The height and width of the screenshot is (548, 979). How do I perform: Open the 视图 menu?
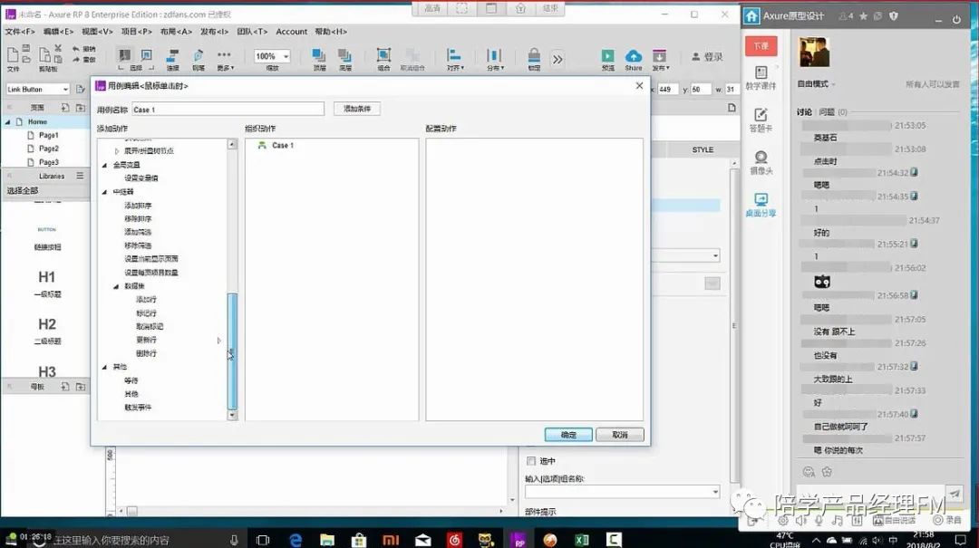pos(97,31)
